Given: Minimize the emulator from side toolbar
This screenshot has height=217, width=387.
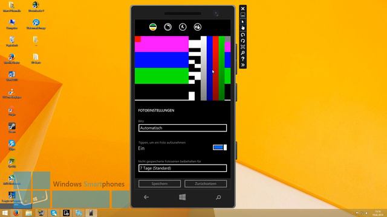Looking at the screenshot, I should (x=243, y=15).
